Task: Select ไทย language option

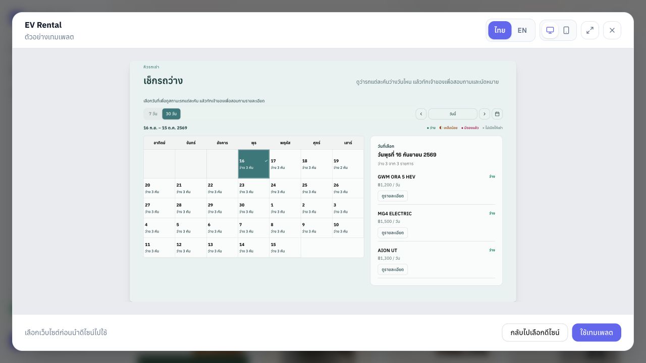Action: (x=500, y=30)
